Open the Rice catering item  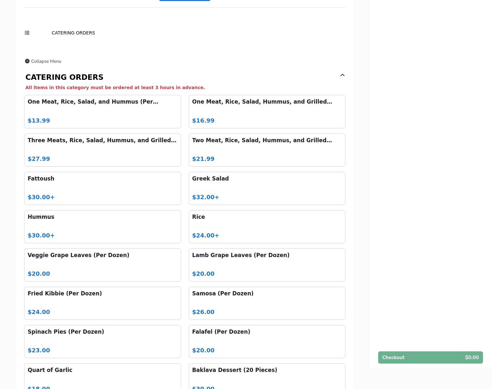pos(267,227)
